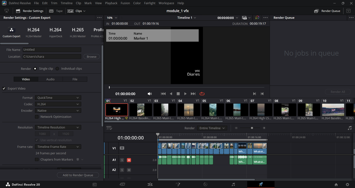Adjust the timeline zoom slider
355x188 pixels.
(252, 128)
